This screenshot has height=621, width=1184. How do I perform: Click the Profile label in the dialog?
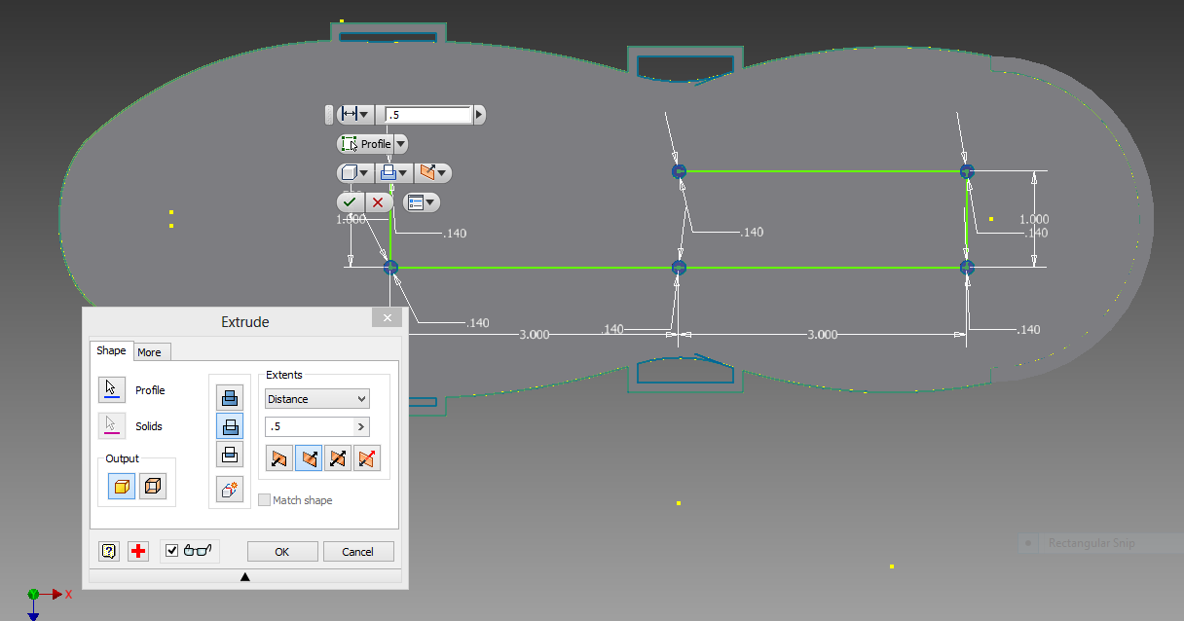pos(150,390)
